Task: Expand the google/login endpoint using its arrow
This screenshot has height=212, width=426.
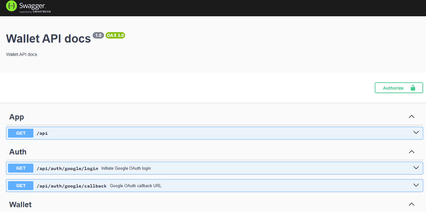Action: pos(416,168)
